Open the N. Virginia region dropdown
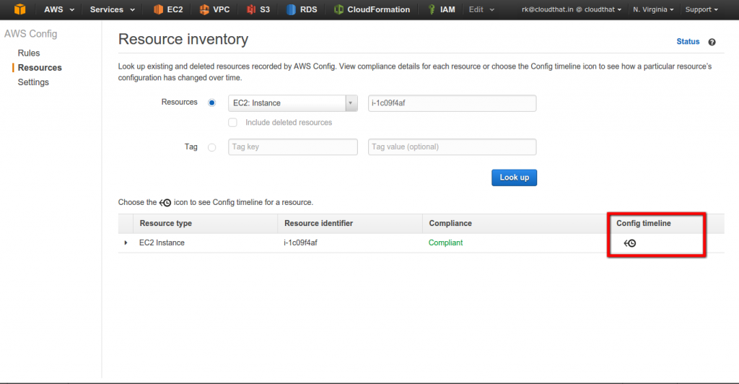Image resolution: width=739 pixels, height=384 pixels. (x=653, y=9)
